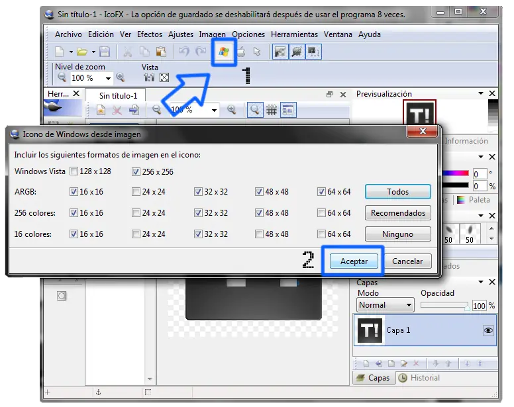The image size is (514, 407).
Task: Click the zoom in magnifier under Nivel de zoom
Action: (x=121, y=77)
